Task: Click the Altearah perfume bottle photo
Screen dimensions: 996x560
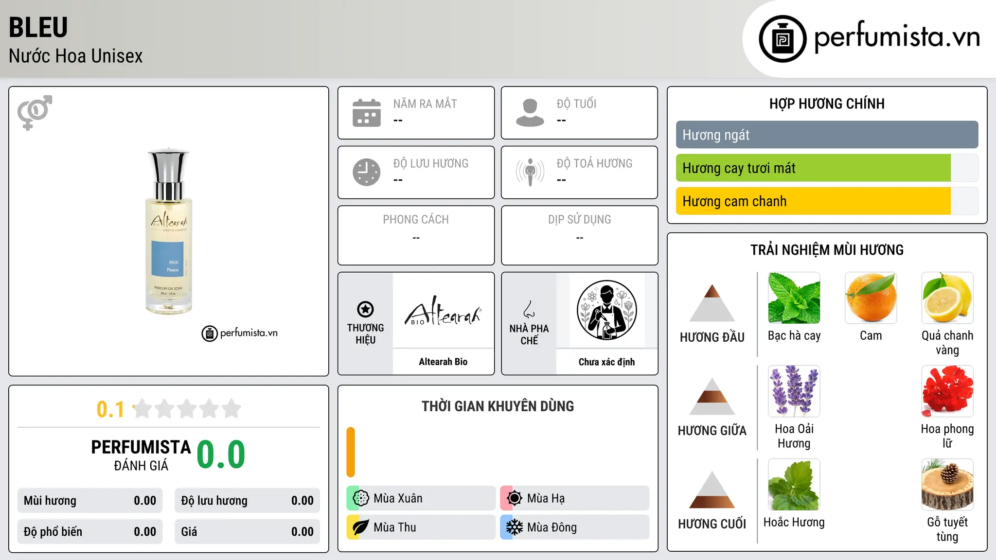Action: pyautogui.click(x=168, y=231)
